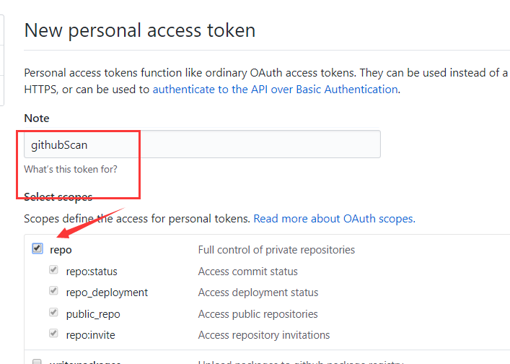Click the repo:invite label text
The image size is (510, 364).
pyautogui.click(x=91, y=335)
